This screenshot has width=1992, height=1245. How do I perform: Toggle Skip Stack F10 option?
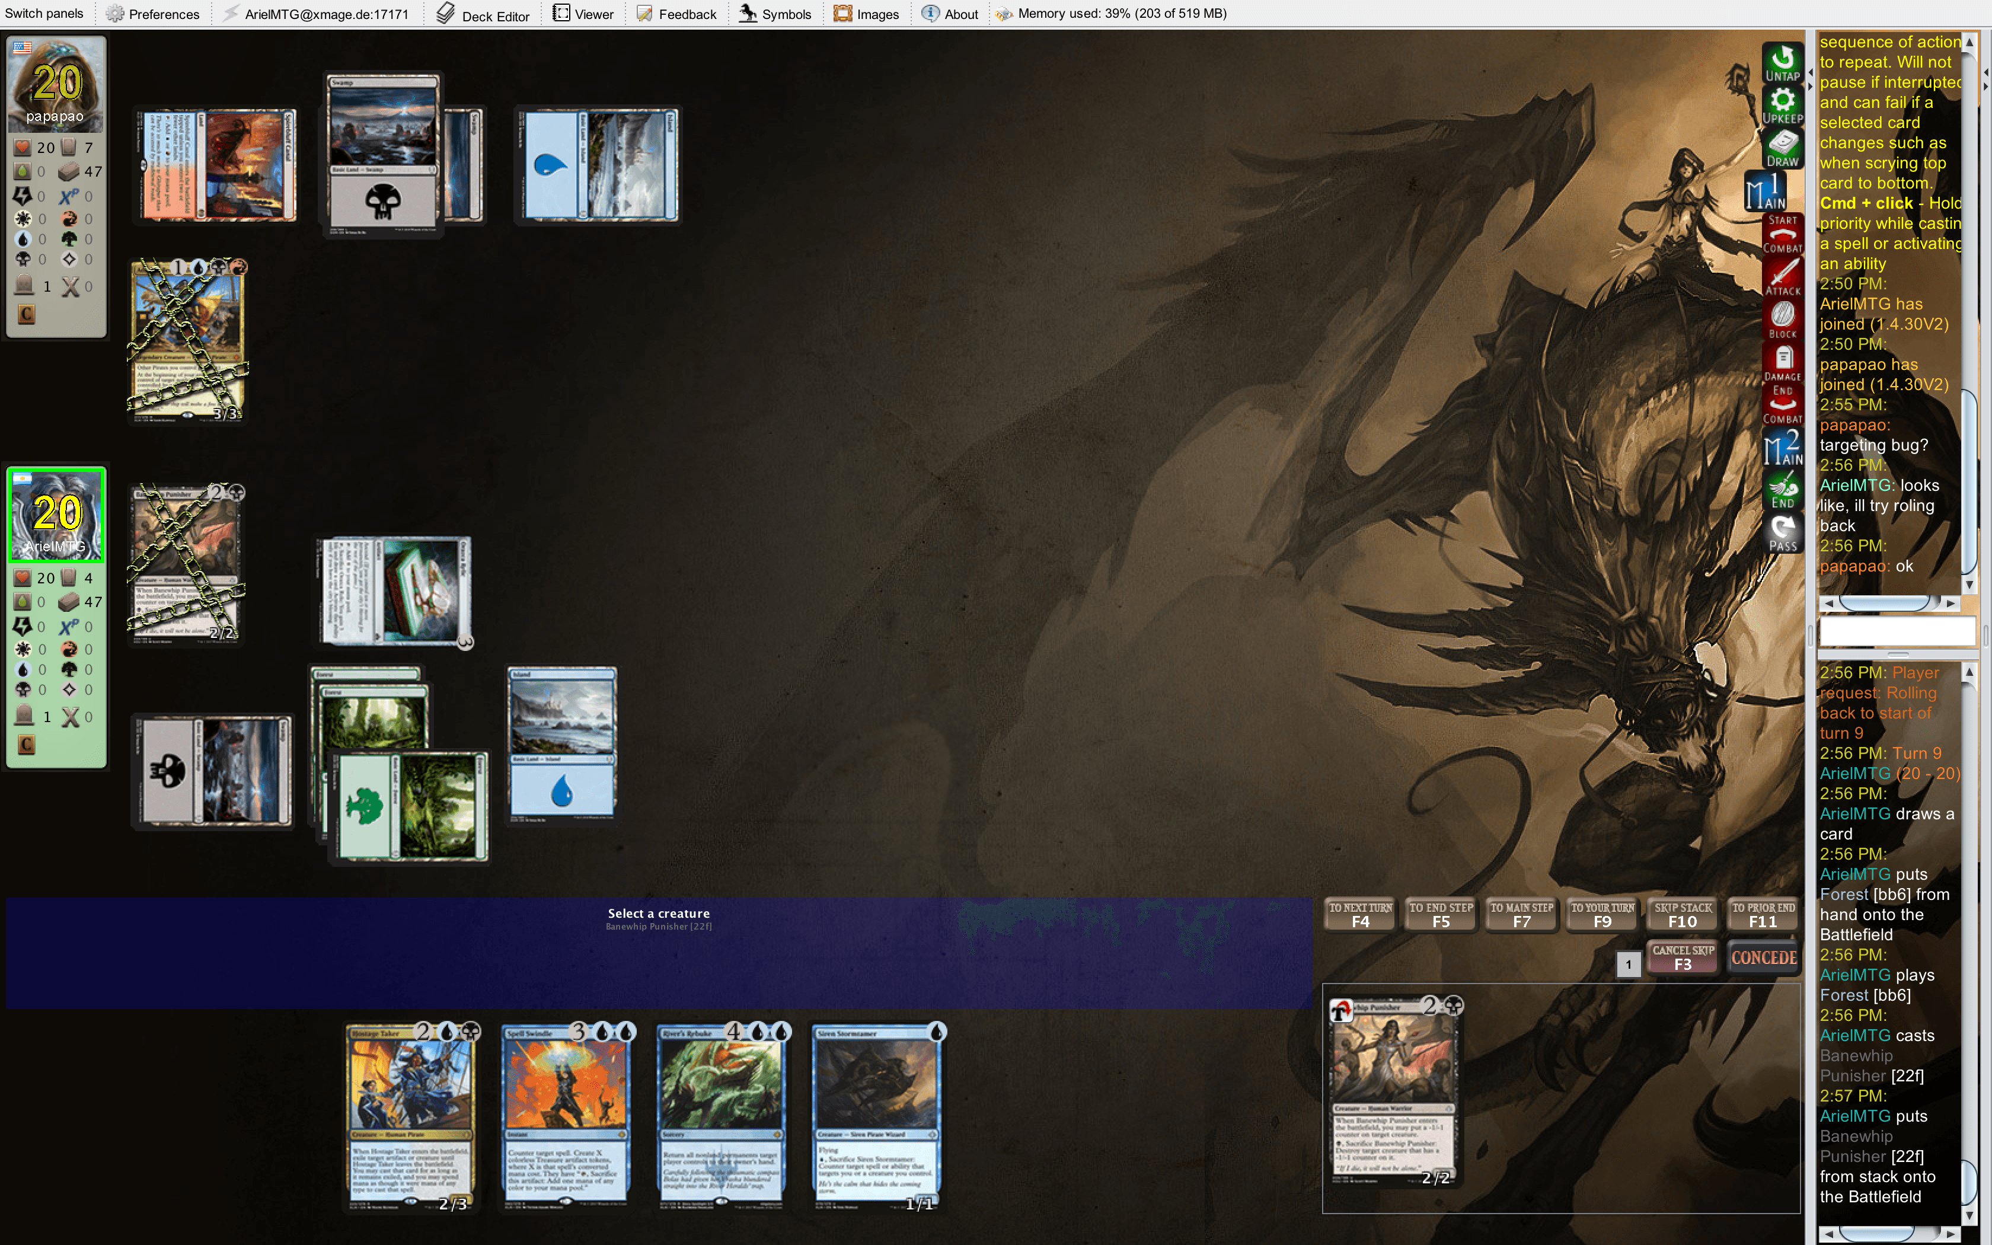[x=1683, y=915]
